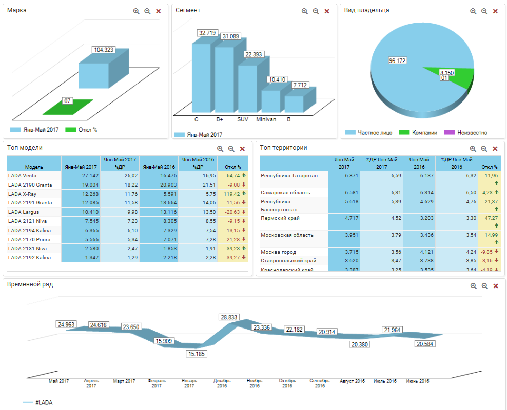
Task: Click the Республика Татарстан territory row
Action: coord(292,176)
